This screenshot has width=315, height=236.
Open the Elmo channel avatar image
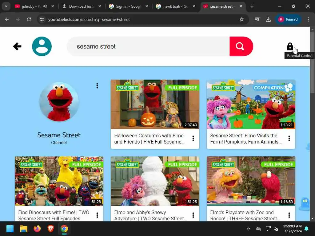[x=59, y=102]
